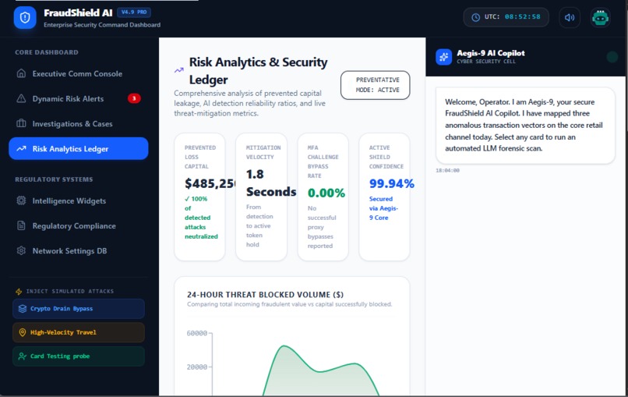Viewport: 628px width, 397px height.
Task: Click the layers icon on Crypto Drain Bypass
Action: pyautogui.click(x=23, y=309)
